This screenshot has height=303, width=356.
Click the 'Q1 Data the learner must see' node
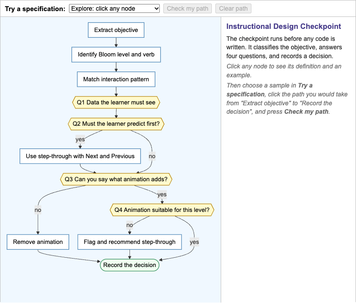(x=116, y=103)
